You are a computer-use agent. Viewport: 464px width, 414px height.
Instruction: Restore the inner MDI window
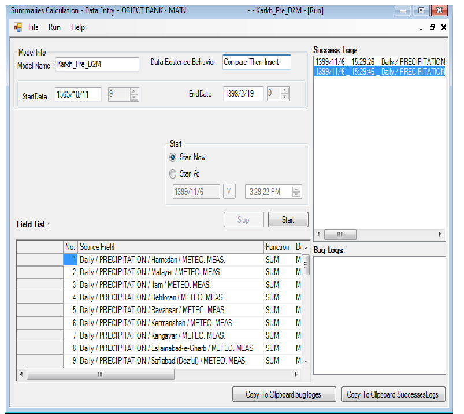432,27
